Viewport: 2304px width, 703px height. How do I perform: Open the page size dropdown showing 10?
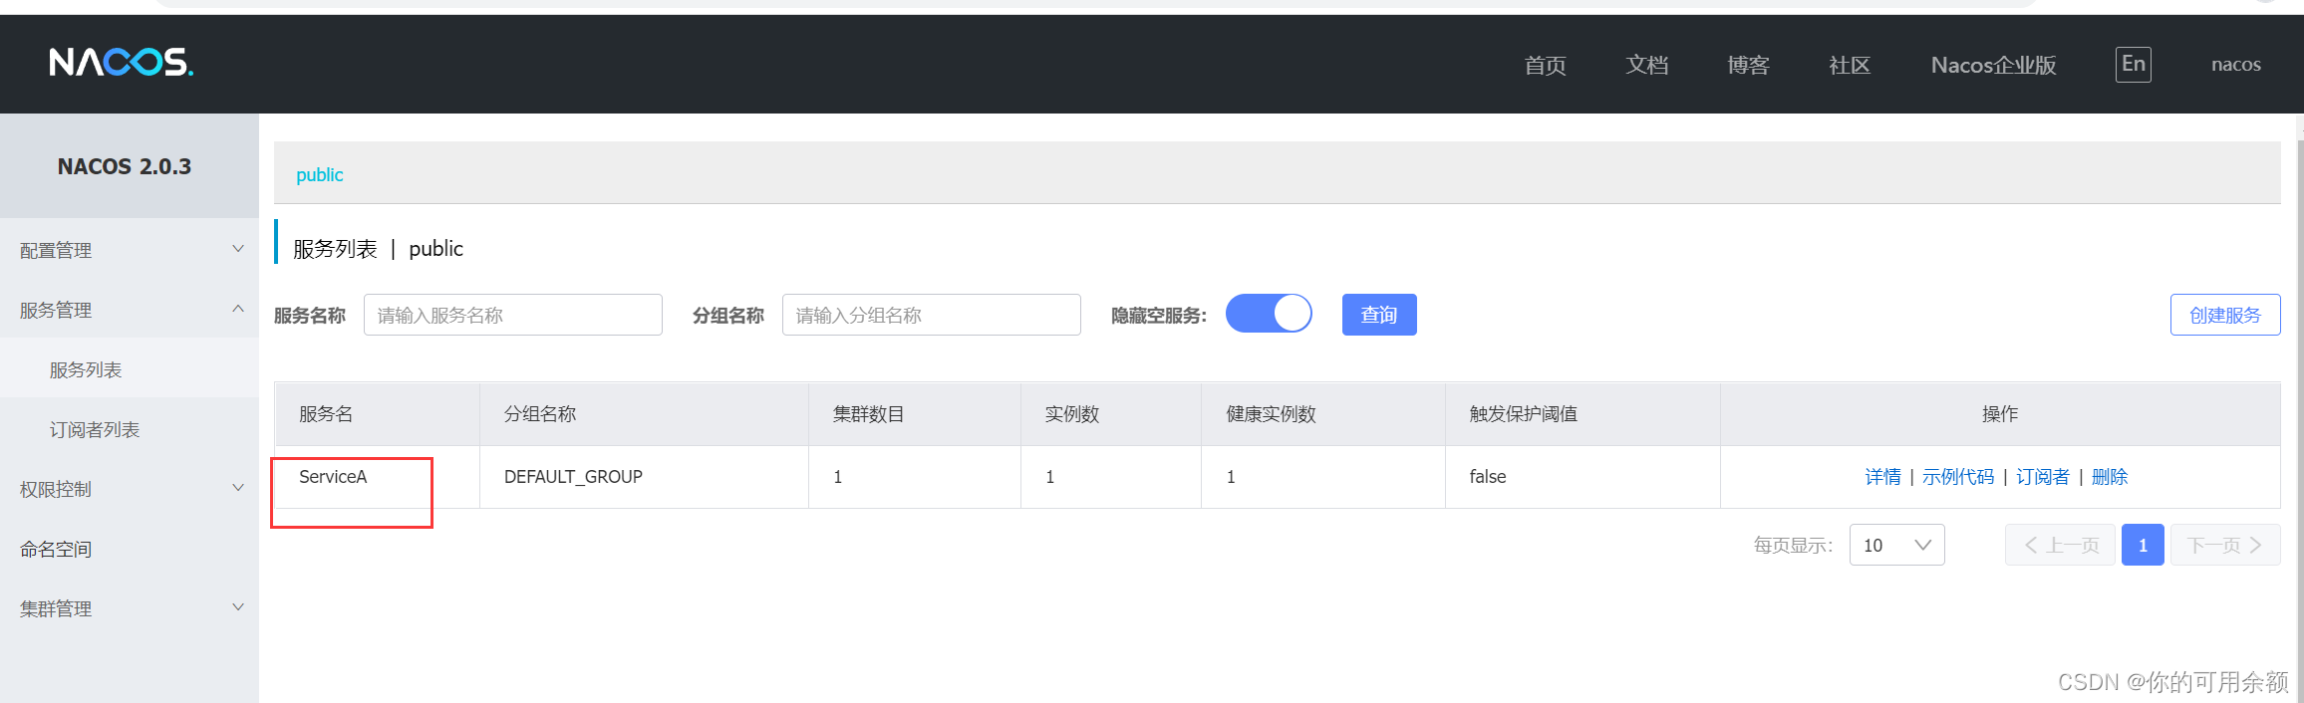1896,545
